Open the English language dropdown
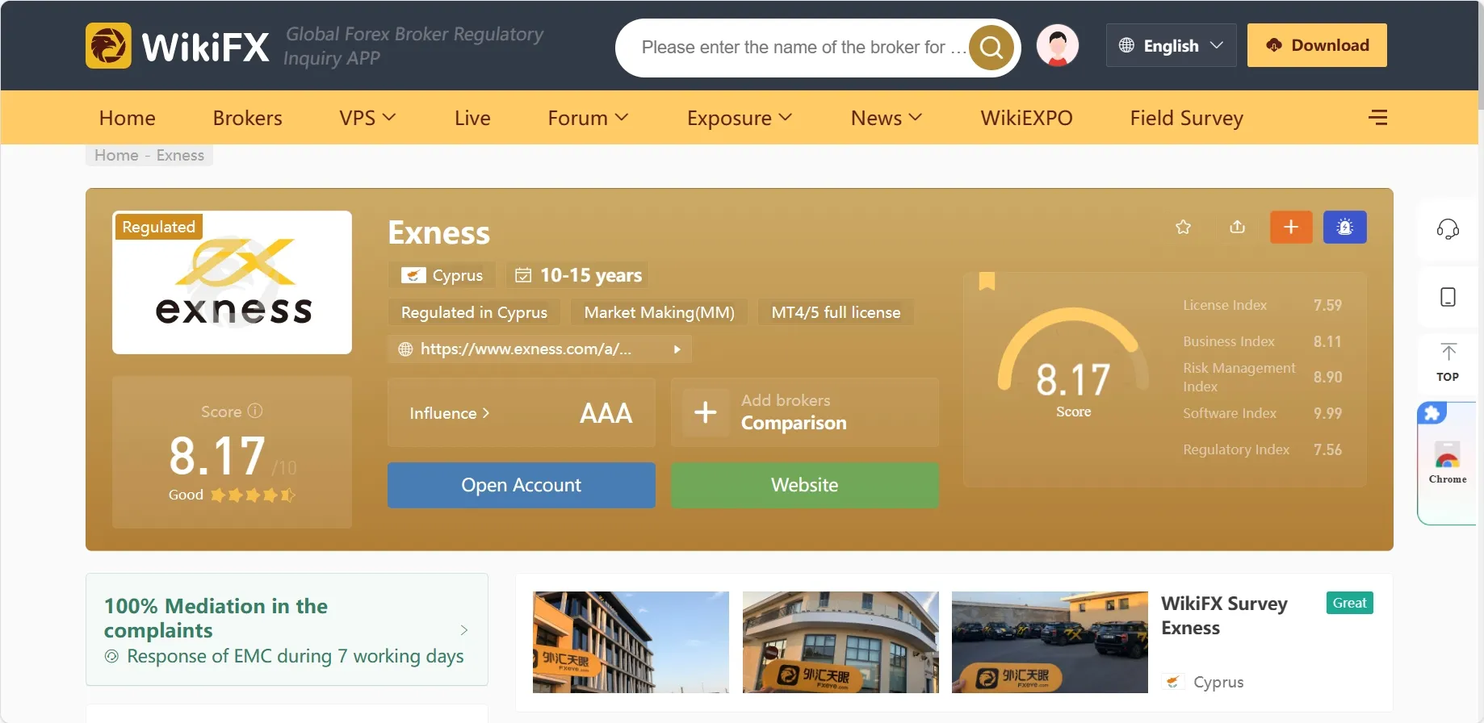The image size is (1484, 723). 1171,45
